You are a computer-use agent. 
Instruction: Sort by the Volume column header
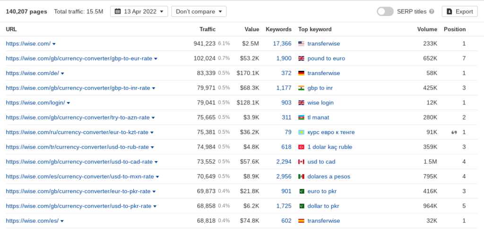(427, 29)
